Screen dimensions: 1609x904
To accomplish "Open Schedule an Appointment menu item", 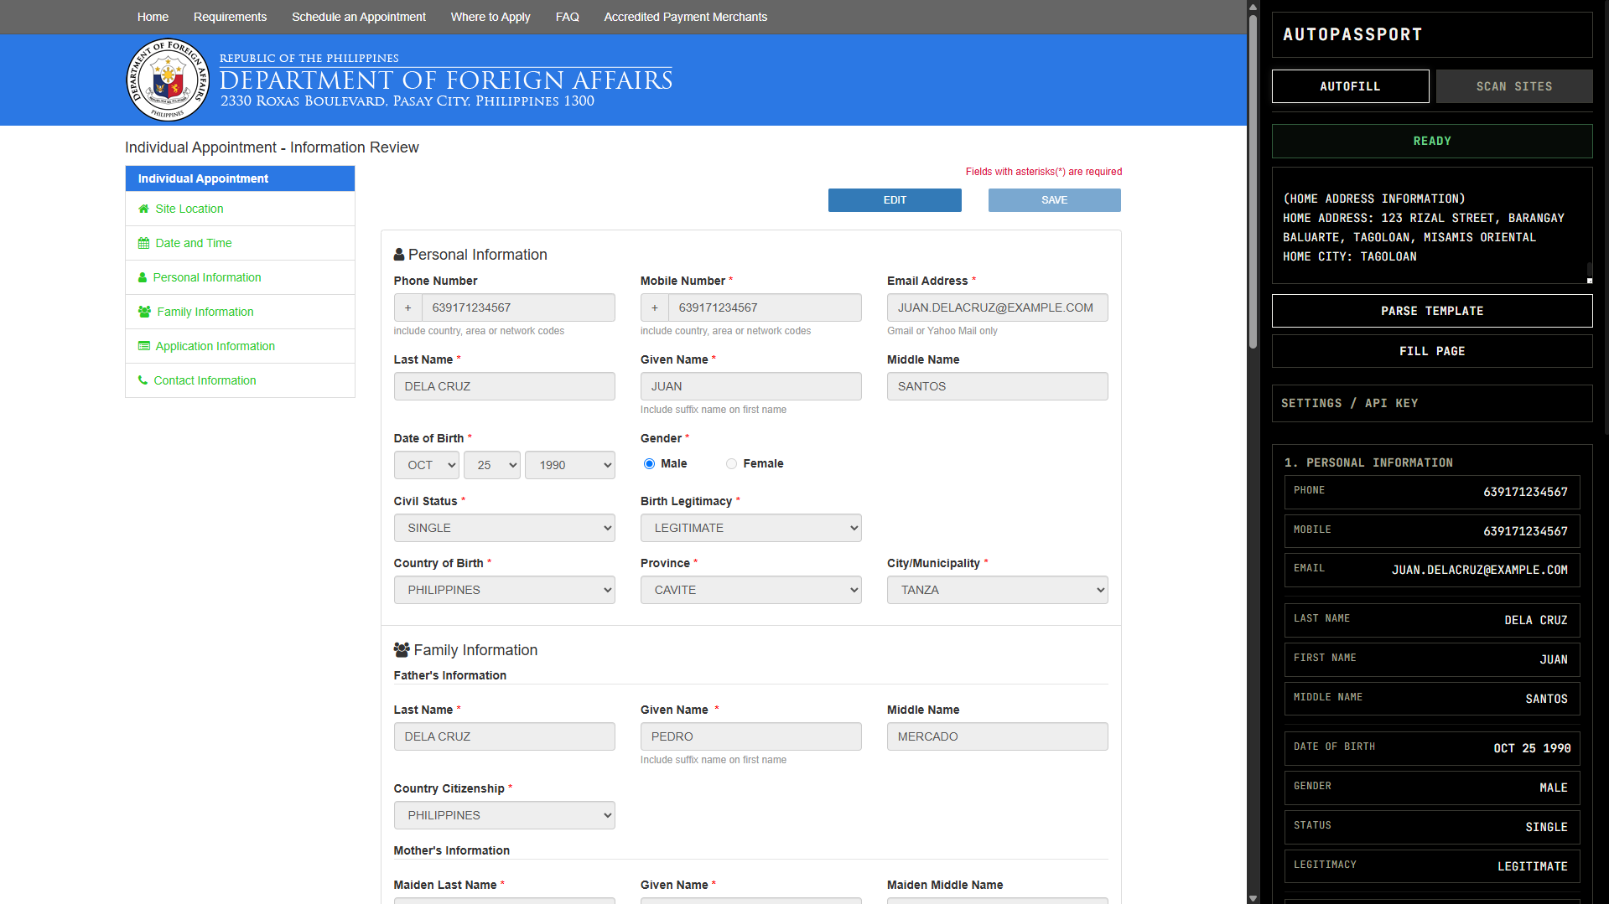I will pyautogui.click(x=359, y=17).
